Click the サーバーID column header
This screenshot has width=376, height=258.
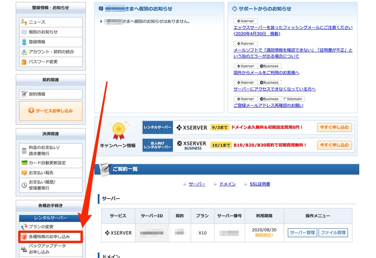pyautogui.click(x=152, y=216)
